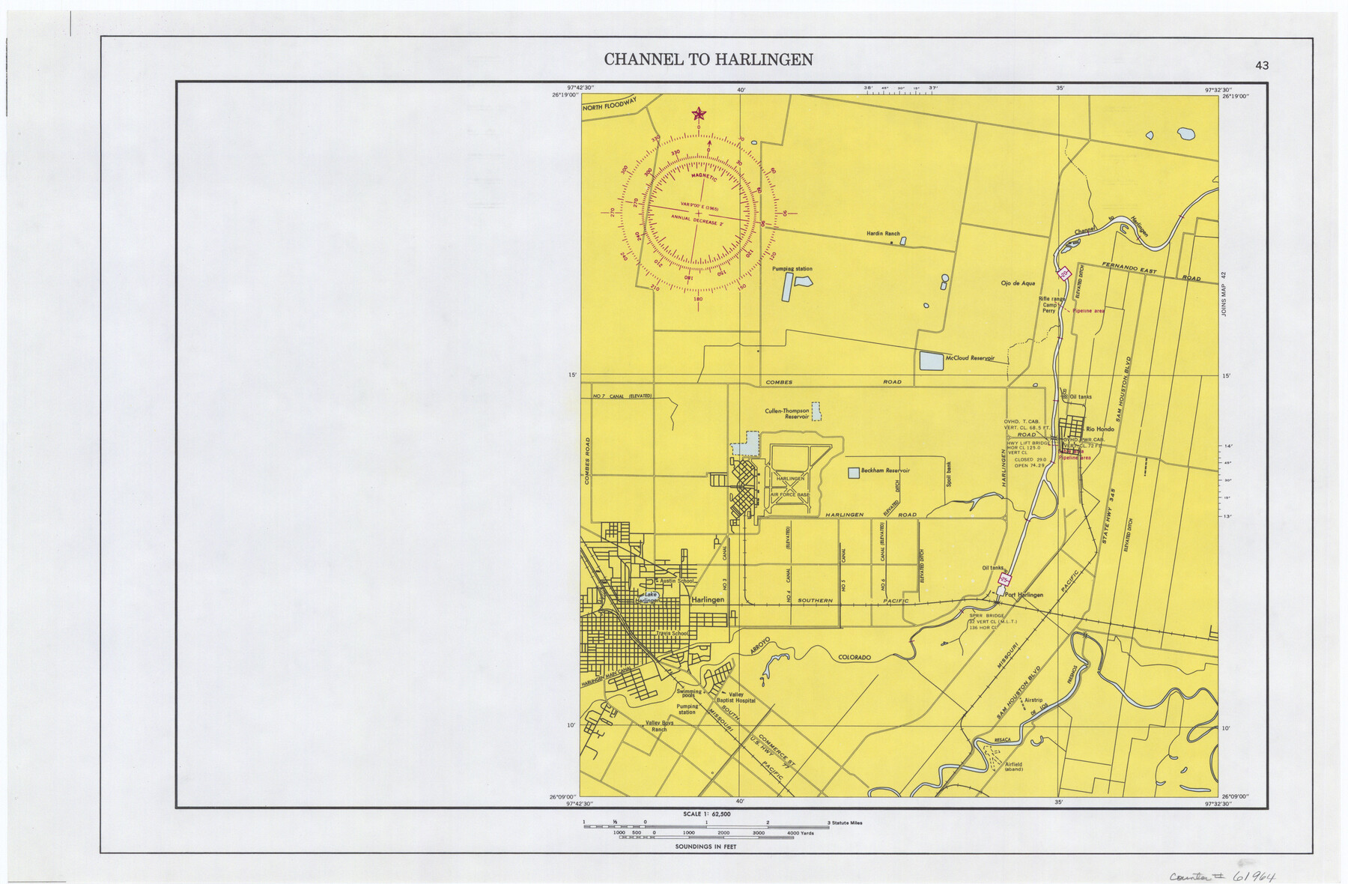1348x884 pixels.
Task: Click the 'SPRR BRIDGE' clearance note
Action: click(993, 622)
